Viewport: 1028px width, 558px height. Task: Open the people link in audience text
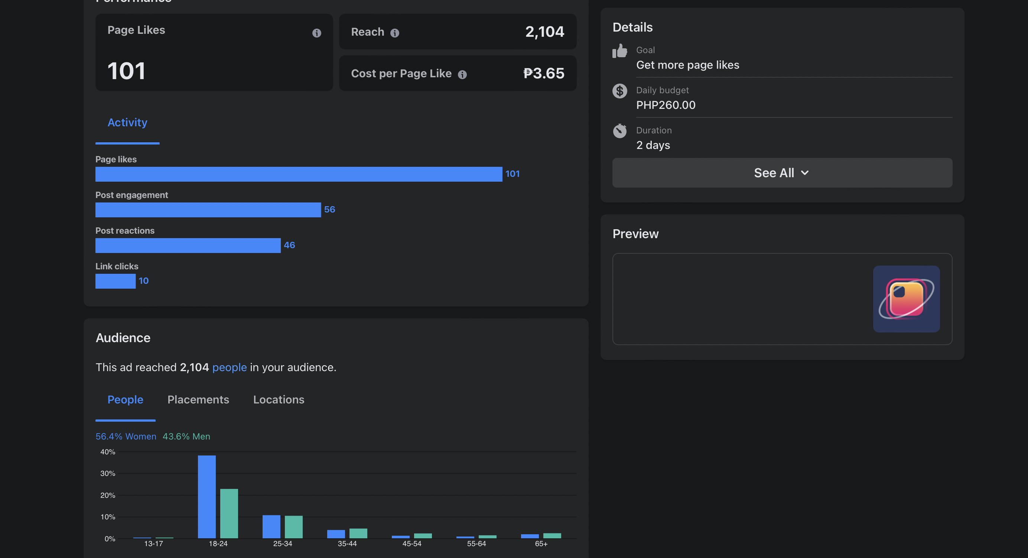[x=230, y=367]
